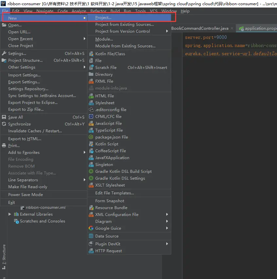Viewport: 277px width, 279px height.
Task: Click the FXML File icon
Action: click(x=91, y=81)
